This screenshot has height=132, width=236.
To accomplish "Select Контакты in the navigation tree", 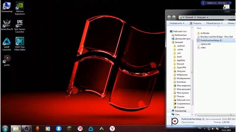I will 180,82.
